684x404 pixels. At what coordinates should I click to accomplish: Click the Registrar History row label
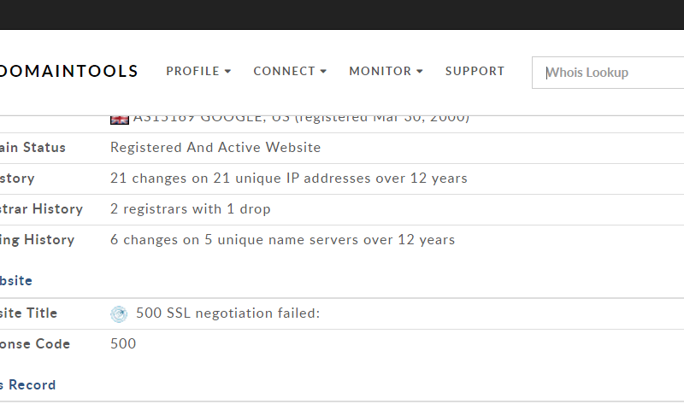pos(41,209)
